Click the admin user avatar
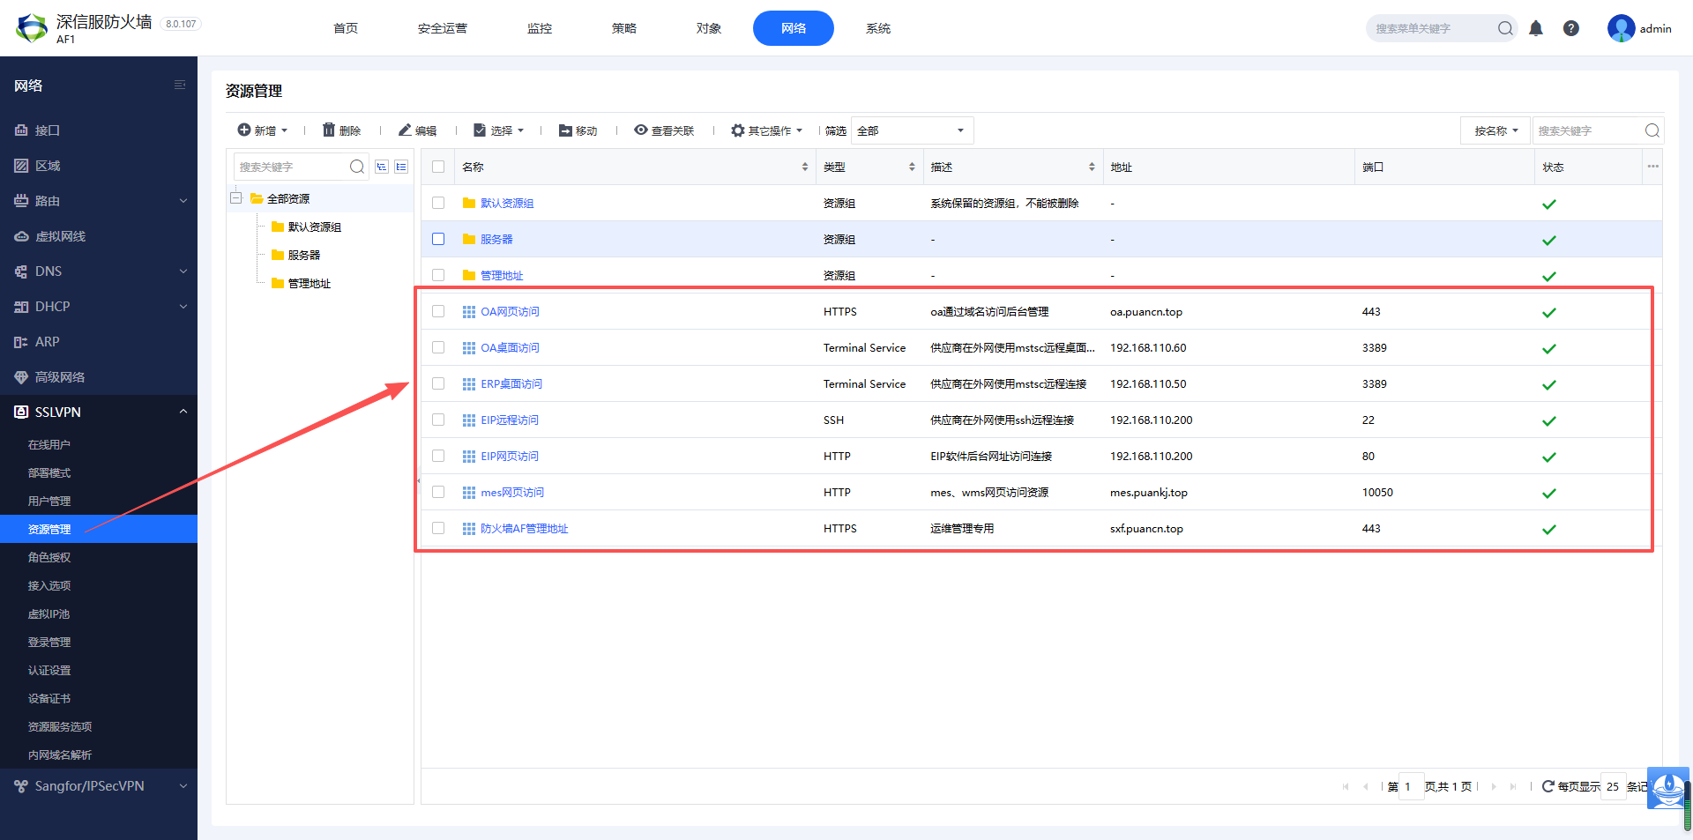Viewport: 1693px width, 840px height. 1621,28
